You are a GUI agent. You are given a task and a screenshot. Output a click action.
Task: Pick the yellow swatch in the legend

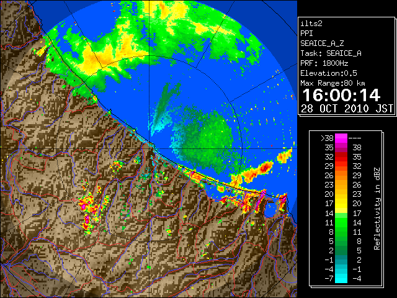tap(341, 204)
